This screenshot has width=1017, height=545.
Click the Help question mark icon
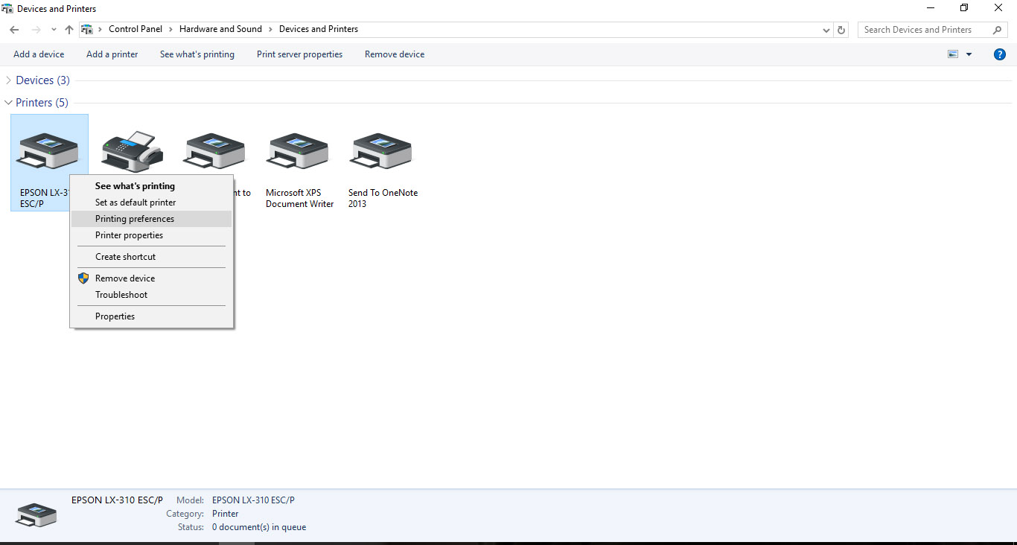click(x=1000, y=54)
